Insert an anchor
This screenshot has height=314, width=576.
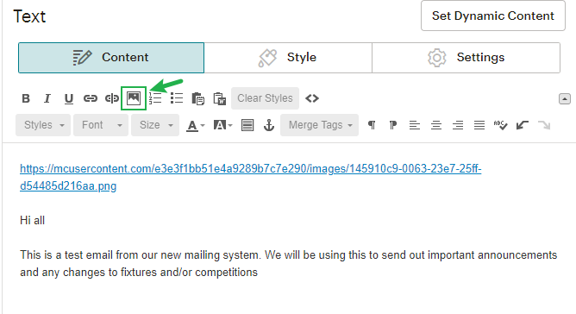[x=269, y=125]
